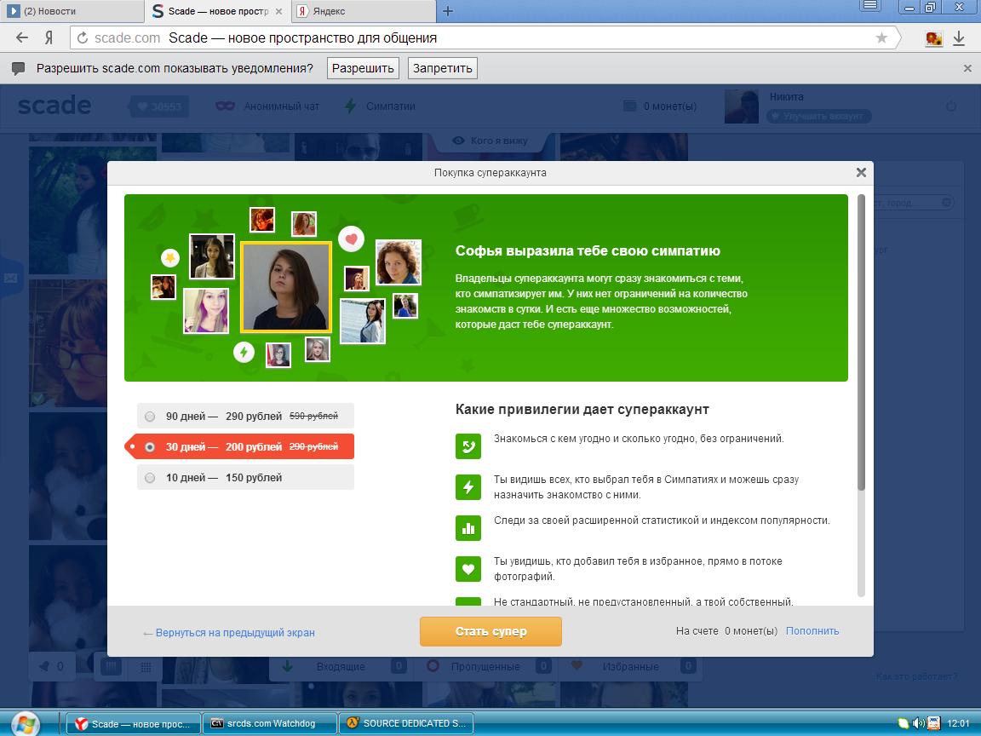Screen dimensions: 981x736
Task: Select the Scade browser tab
Action: point(218,11)
